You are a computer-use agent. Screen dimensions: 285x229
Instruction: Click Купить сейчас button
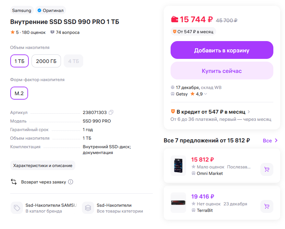pos(222,71)
